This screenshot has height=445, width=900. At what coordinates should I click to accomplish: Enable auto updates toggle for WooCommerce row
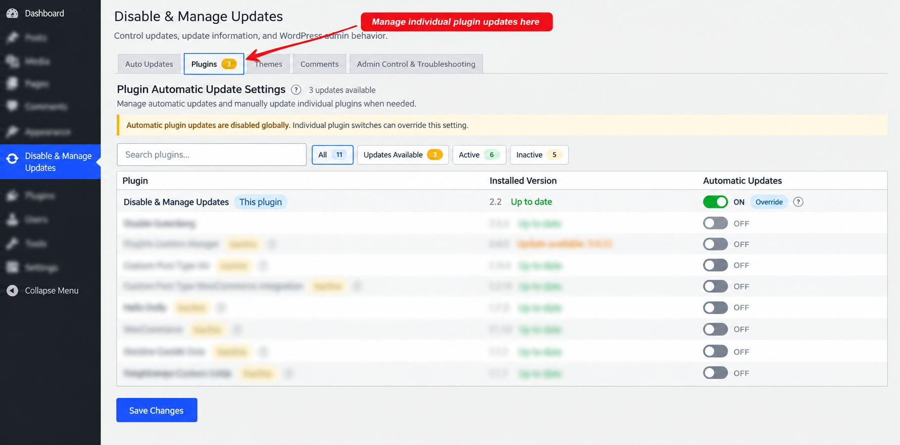tap(715, 329)
